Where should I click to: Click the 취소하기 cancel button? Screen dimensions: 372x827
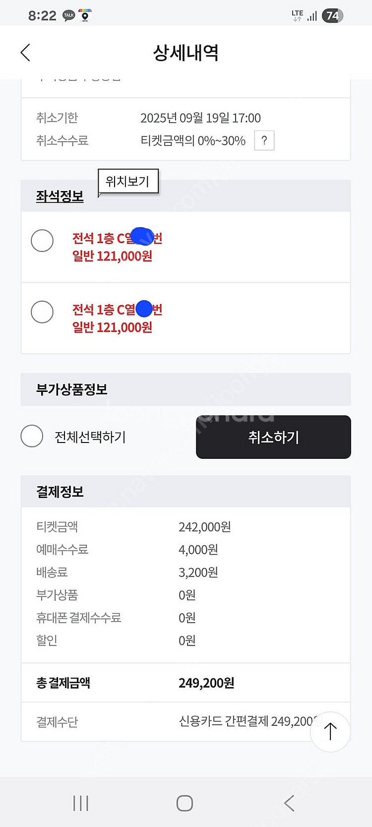click(x=273, y=437)
